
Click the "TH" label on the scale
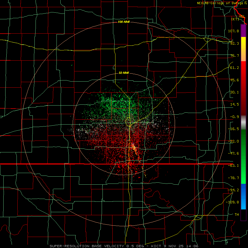(237, 215)
